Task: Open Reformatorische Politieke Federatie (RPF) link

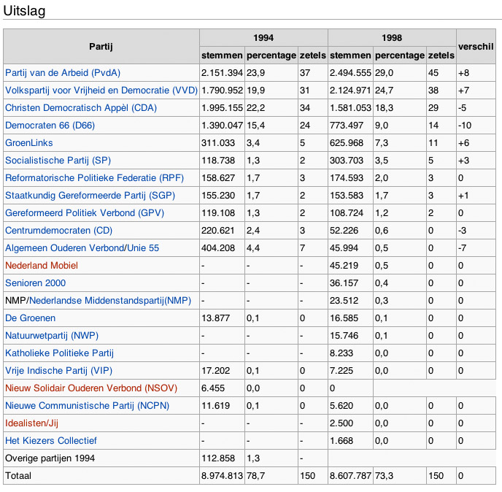Action: 94,178
